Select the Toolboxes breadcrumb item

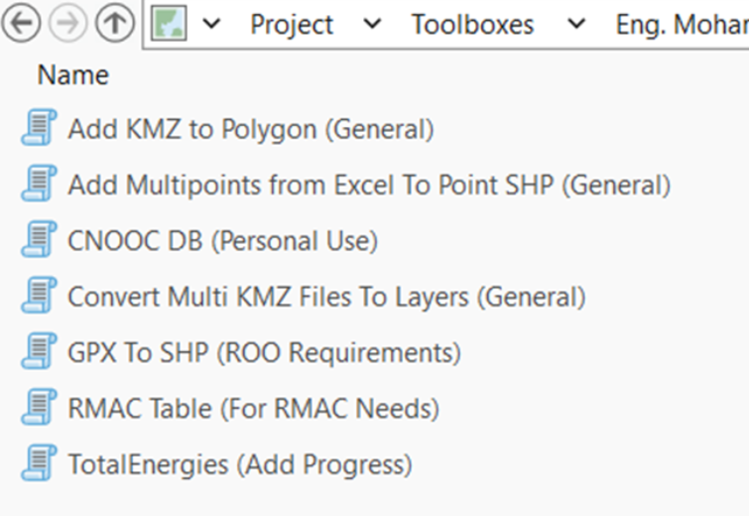point(472,25)
